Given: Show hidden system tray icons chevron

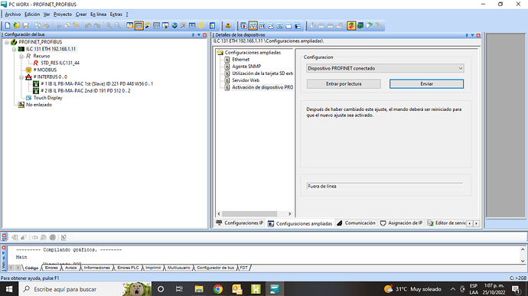Looking at the screenshot, I should click(x=453, y=289).
